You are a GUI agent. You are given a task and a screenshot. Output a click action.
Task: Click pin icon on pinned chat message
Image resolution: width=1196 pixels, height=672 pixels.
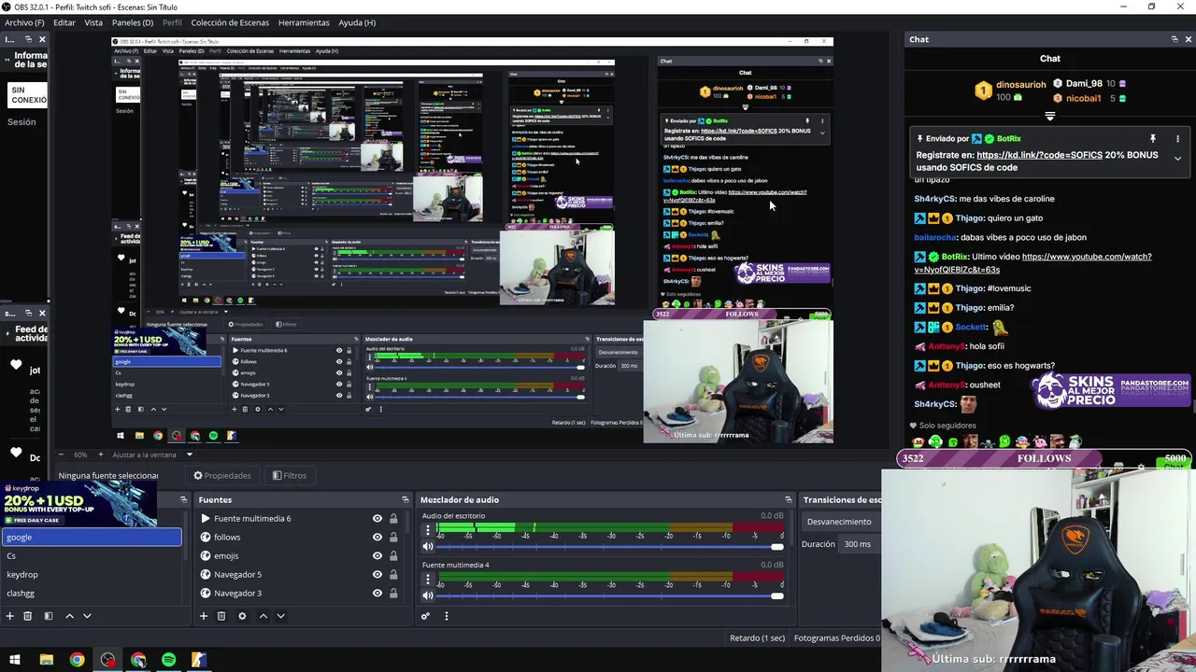click(x=1153, y=138)
